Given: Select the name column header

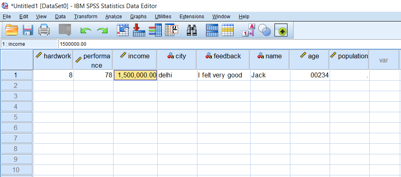Looking at the screenshot, I should [270, 60].
